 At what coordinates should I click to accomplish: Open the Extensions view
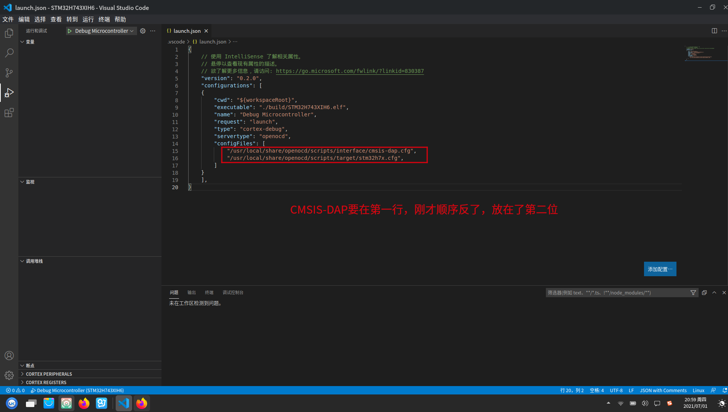9,113
